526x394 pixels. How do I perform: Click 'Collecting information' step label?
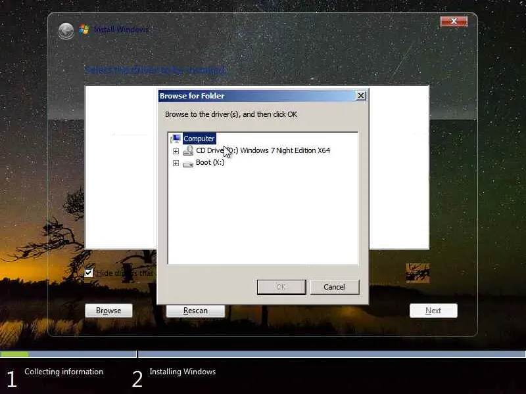coord(64,372)
